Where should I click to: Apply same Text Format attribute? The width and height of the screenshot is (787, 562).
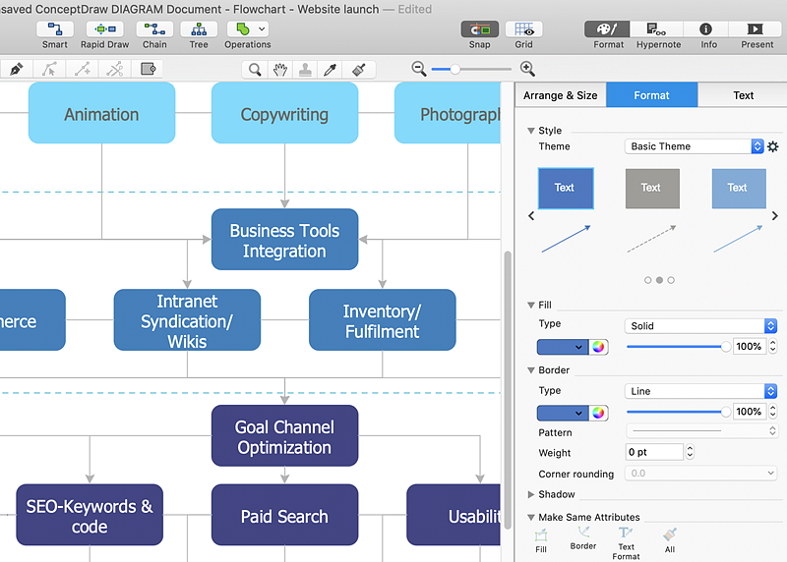point(626,539)
